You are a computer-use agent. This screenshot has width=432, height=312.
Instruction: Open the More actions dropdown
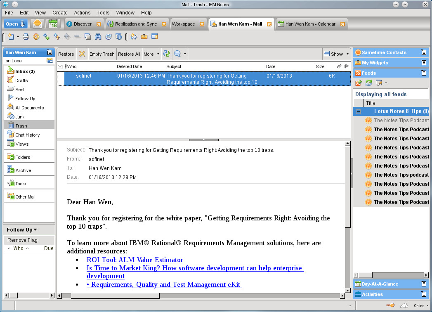tap(151, 54)
